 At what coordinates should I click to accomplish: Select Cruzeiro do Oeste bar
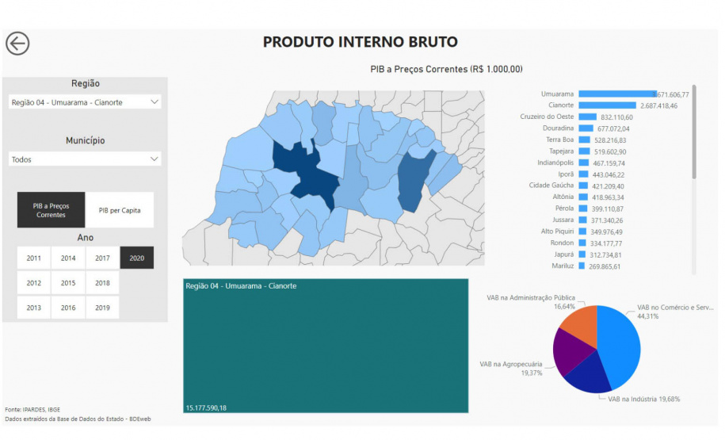[x=586, y=117]
